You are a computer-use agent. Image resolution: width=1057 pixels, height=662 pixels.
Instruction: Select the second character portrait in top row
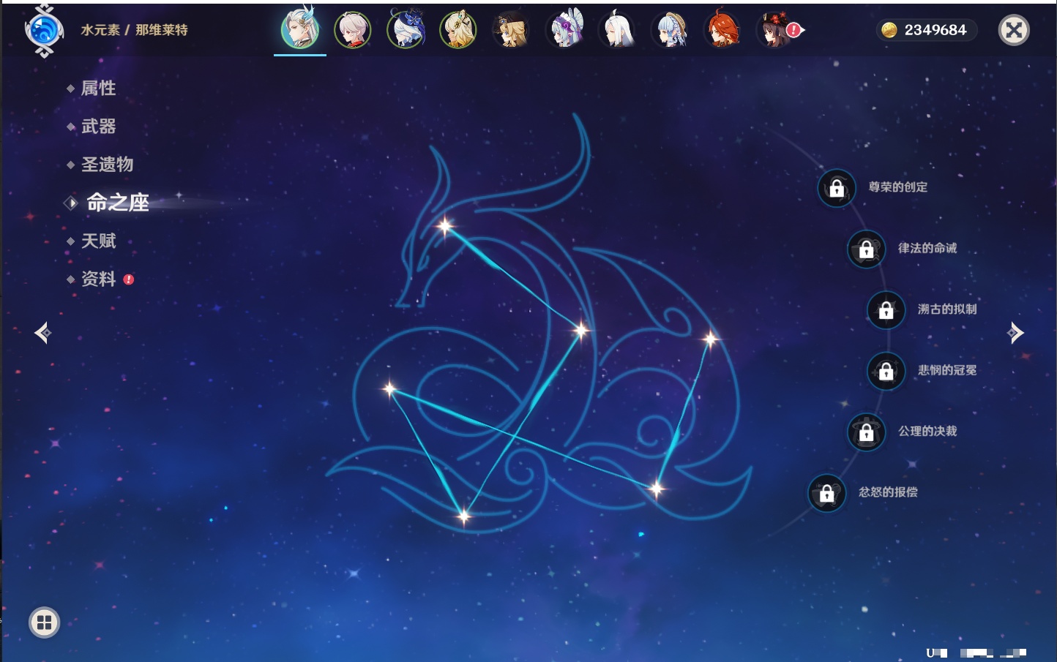click(x=353, y=31)
